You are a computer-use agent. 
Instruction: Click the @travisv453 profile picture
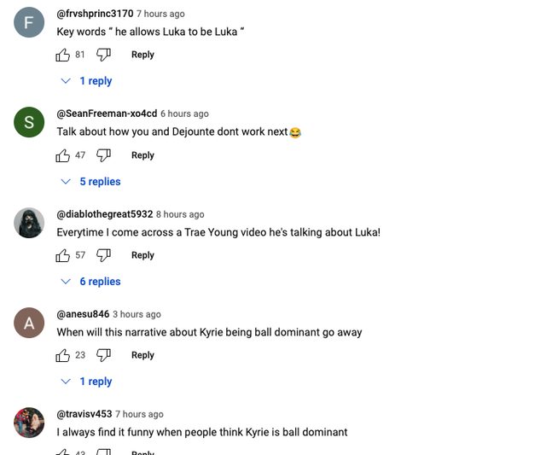[29, 423]
